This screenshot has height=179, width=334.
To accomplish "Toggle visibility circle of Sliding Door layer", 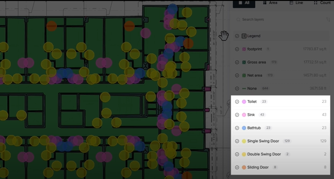I will tap(237, 168).
